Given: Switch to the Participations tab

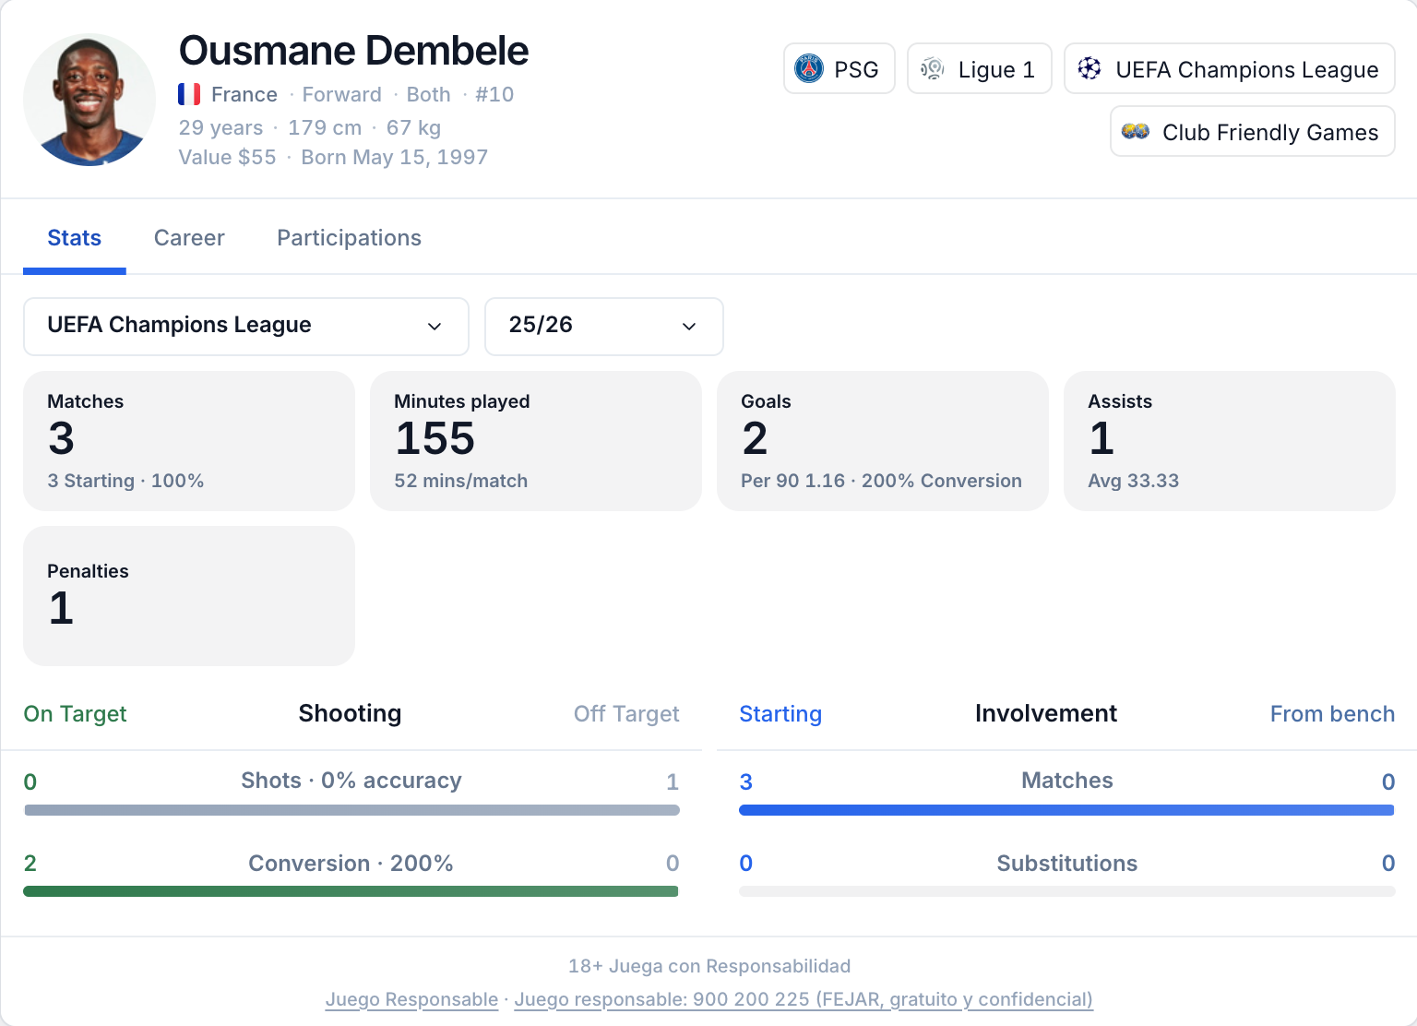Looking at the screenshot, I should 349,238.
